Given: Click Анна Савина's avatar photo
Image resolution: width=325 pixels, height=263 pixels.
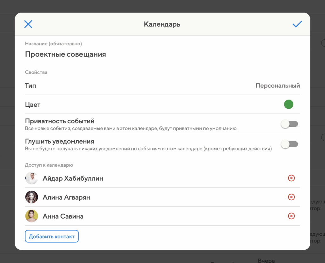Looking at the screenshot, I should tap(32, 216).
